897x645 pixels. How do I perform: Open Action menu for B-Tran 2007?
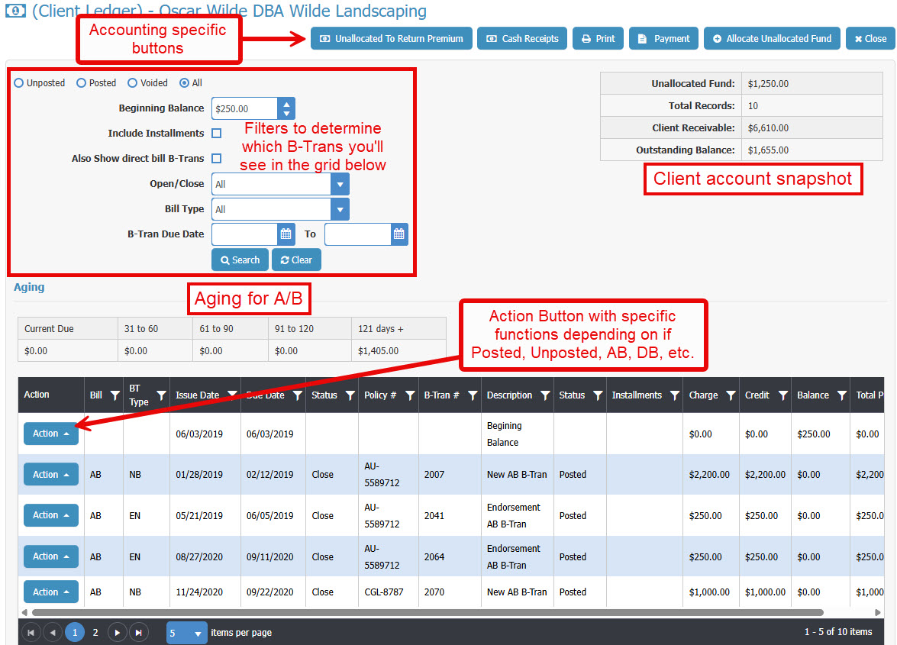click(51, 475)
